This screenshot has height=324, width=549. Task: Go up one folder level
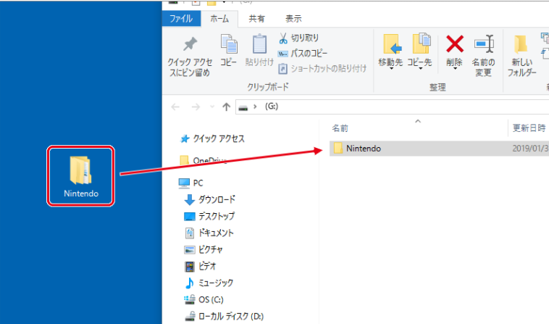pyautogui.click(x=226, y=107)
